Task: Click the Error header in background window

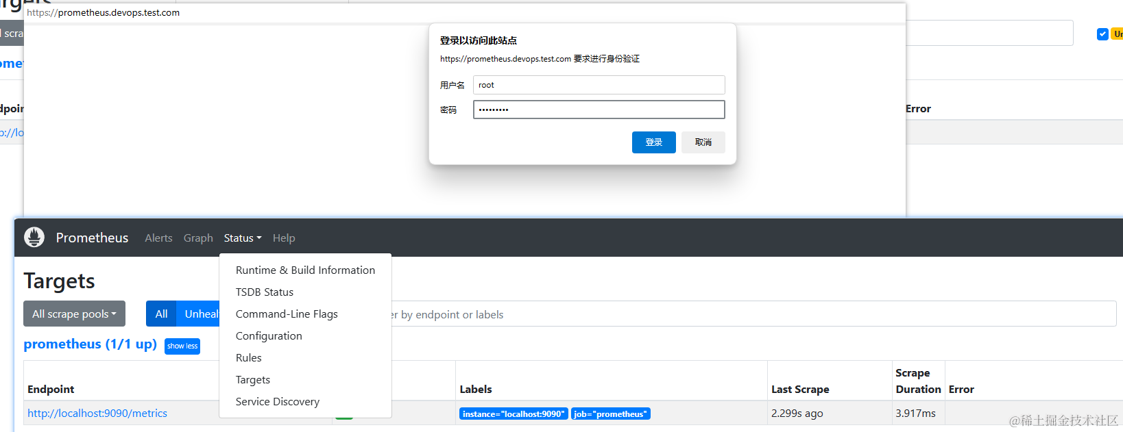Action: (x=918, y=108)
